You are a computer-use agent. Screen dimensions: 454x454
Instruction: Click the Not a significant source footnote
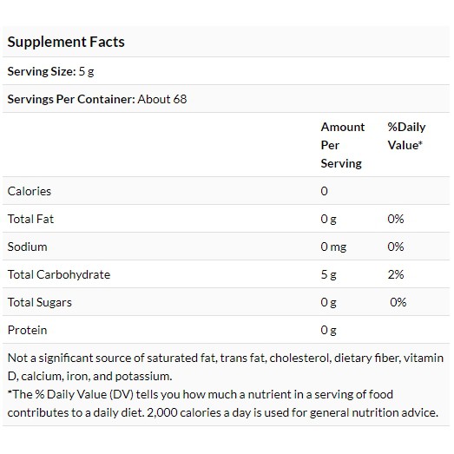click(x=226, y=367)
